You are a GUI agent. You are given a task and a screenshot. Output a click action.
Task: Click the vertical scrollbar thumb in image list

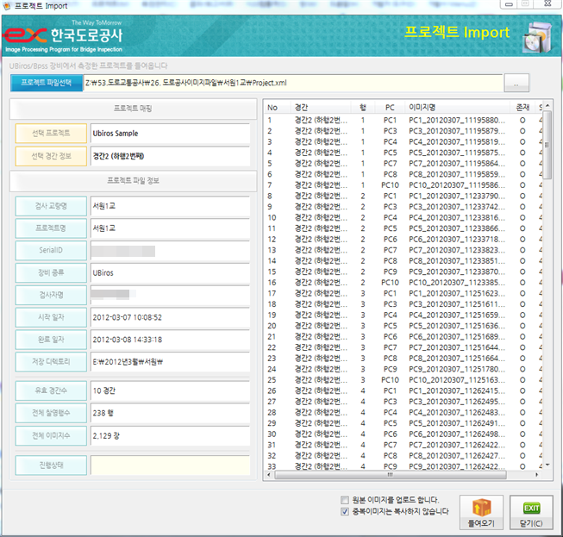click(547, 145)
